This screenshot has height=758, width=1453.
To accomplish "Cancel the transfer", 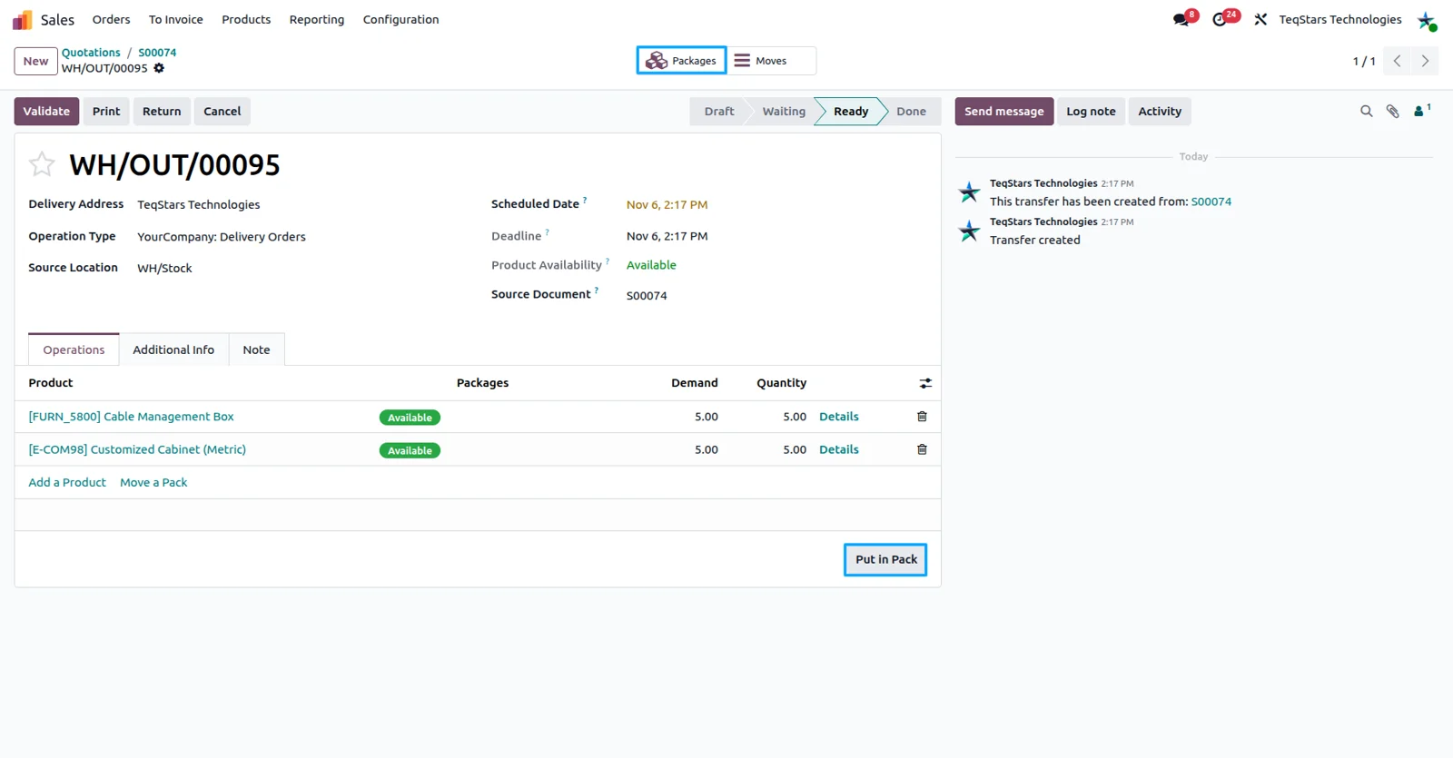I will click(x=222, y=111).
